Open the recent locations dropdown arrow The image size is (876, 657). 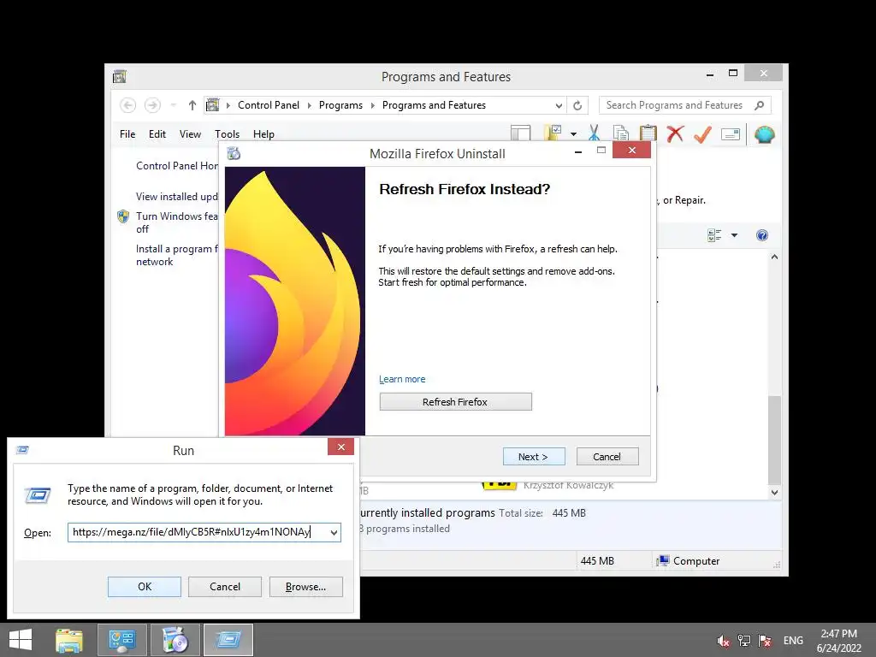[x=173, y=105]
